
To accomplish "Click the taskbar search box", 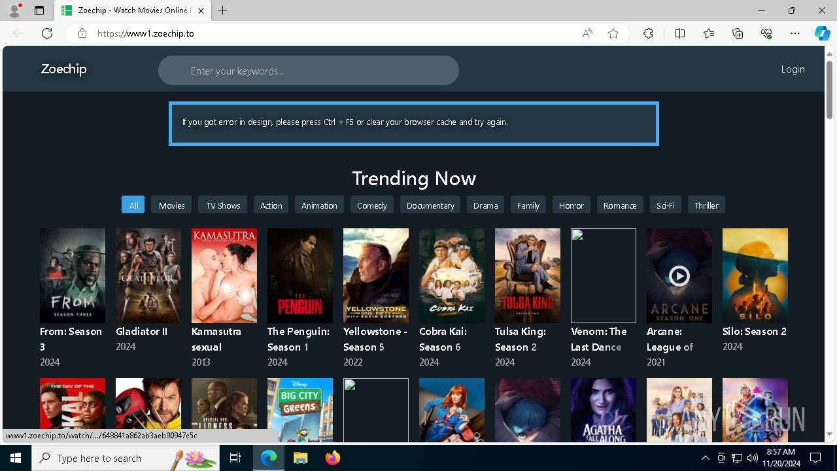I will [126, 458].
